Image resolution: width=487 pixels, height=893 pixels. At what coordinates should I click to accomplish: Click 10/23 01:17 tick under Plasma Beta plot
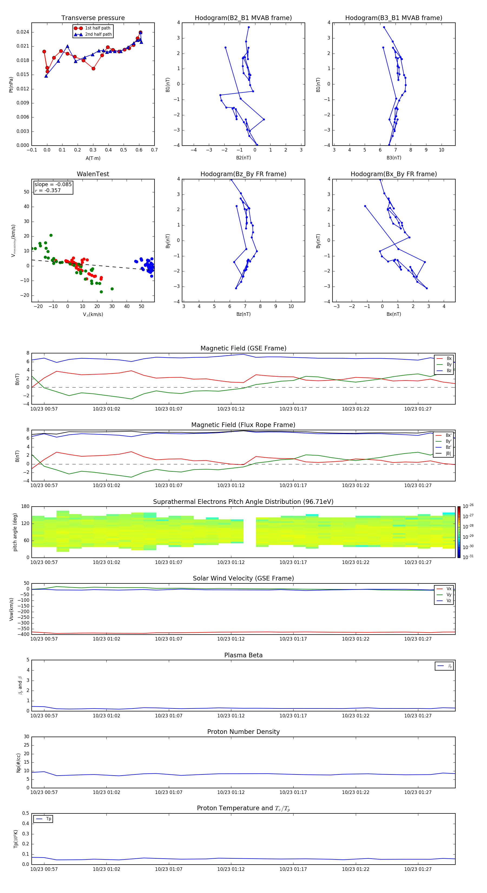(293, 716)
